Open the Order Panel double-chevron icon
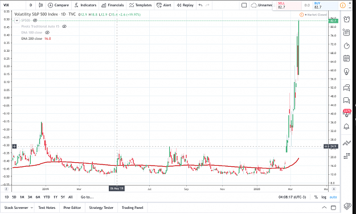The image size is (356, 214). click(346, 143)
